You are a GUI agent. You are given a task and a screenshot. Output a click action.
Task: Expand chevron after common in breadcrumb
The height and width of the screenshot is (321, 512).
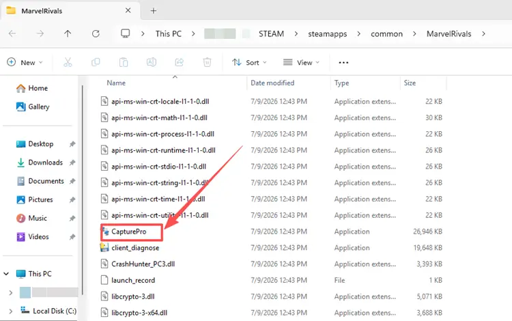414,33
